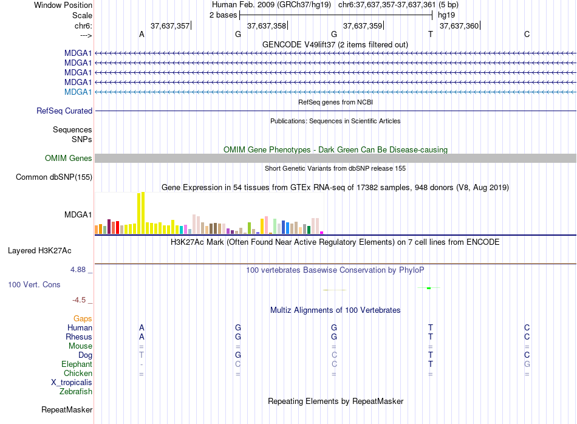Click the hg19 scale label
This screenshot has height=424, width=577.
(446, 15)
